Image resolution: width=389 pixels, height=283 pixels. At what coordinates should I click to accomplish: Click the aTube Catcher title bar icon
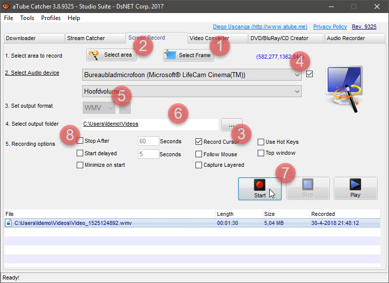(6, 6)
